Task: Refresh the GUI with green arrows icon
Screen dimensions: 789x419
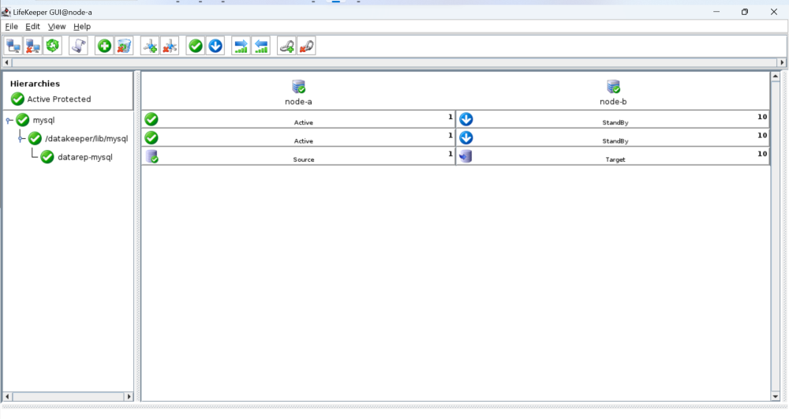Action: [52, 47]
